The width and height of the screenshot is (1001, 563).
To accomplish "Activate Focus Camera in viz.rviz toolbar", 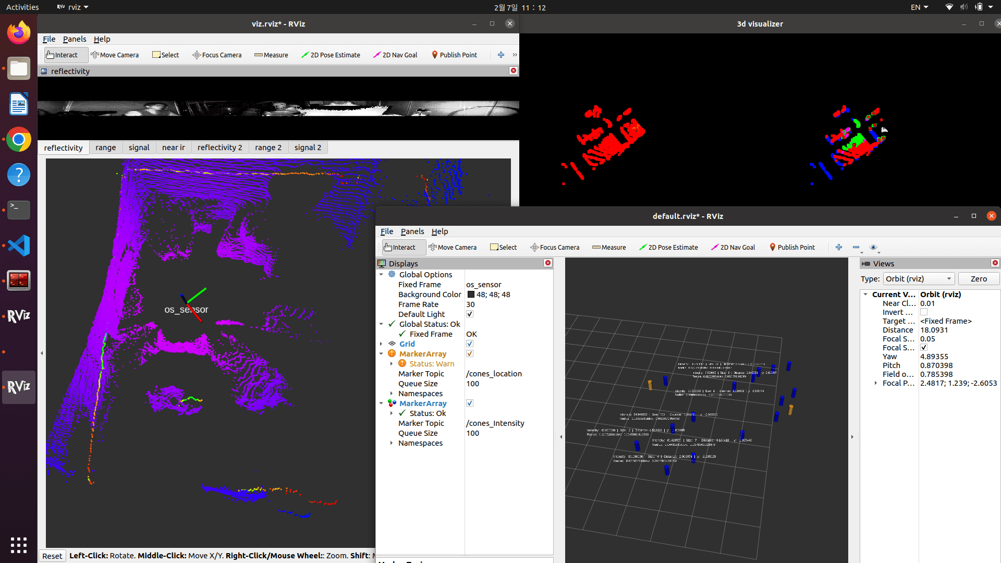I will (x=217, y=55).
